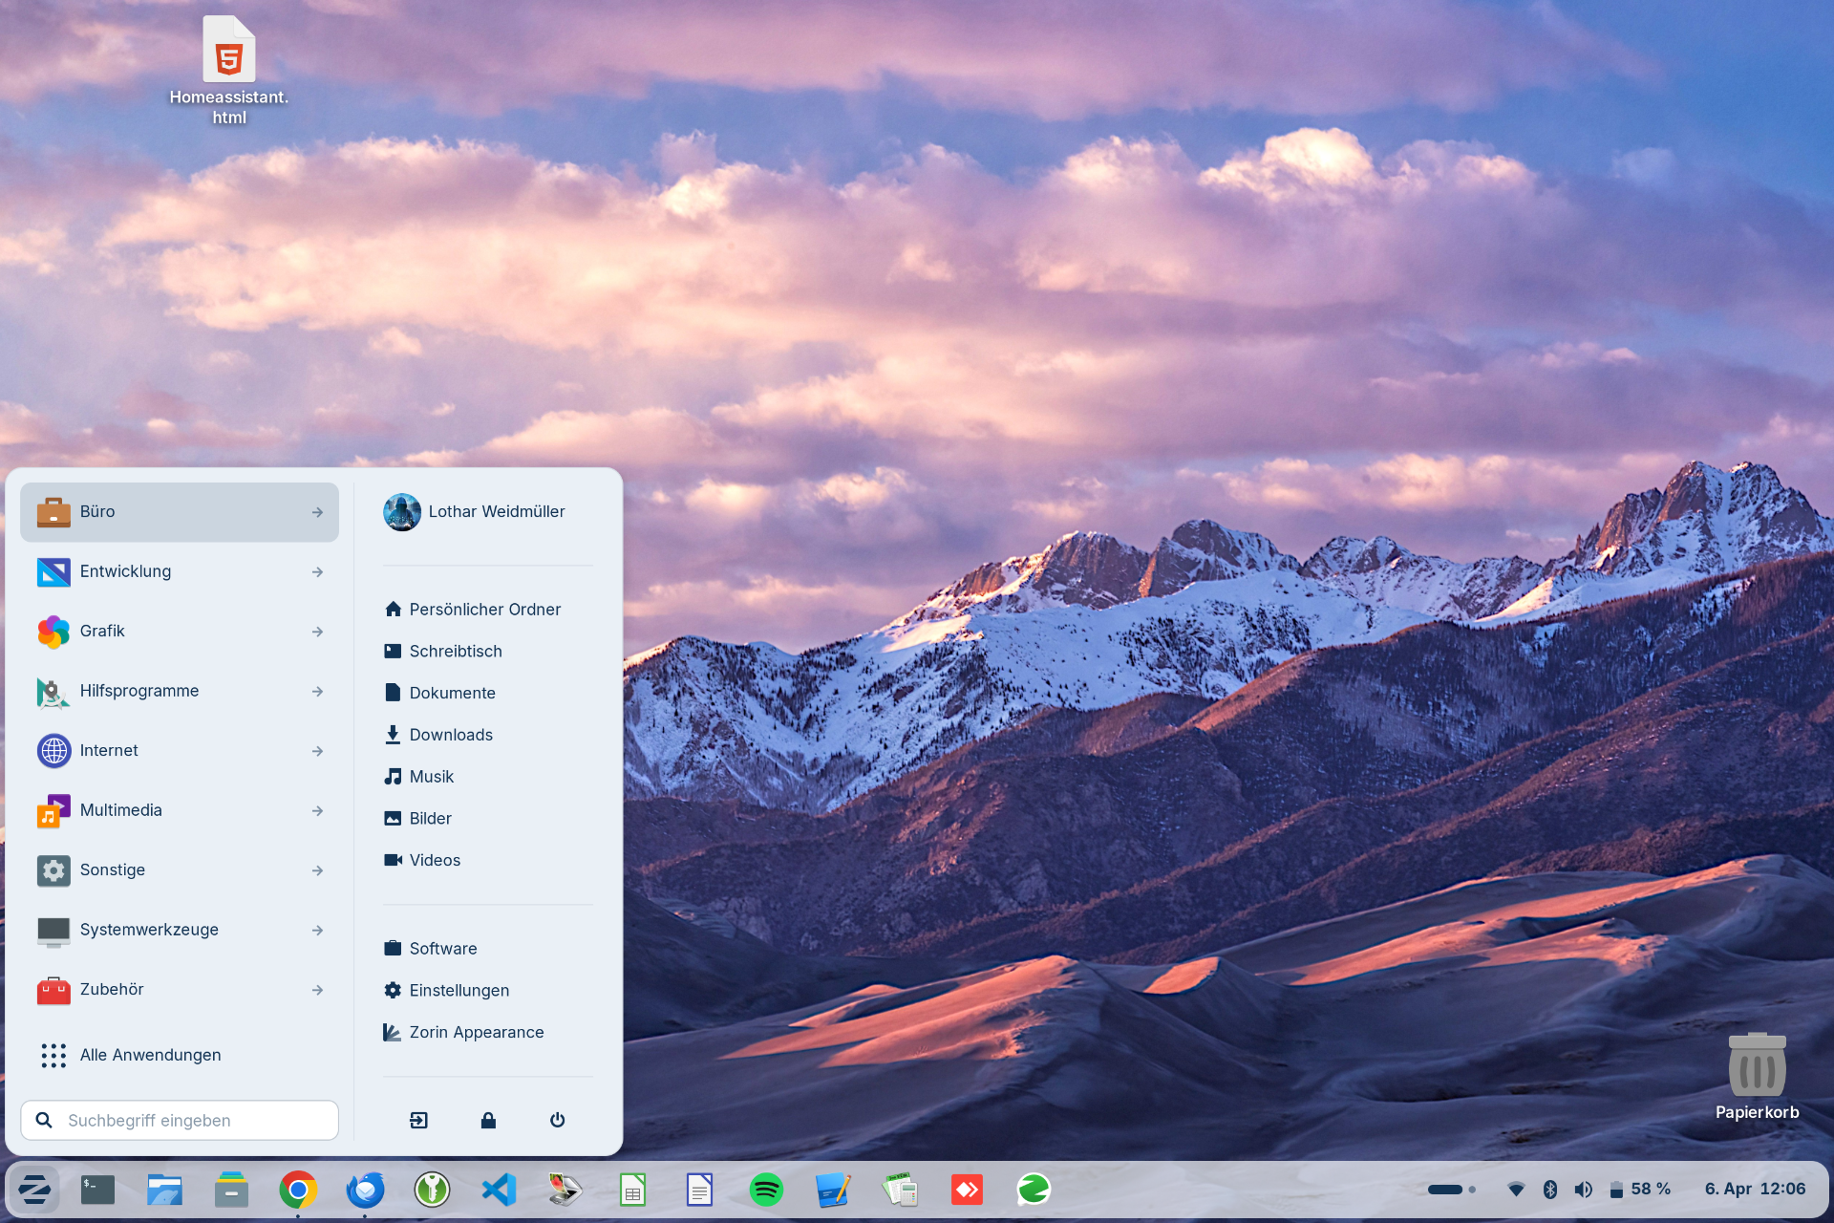Click the volume icon in system tray
Viewport: 1834px width, 1223px height.
click(1583, 1189)
